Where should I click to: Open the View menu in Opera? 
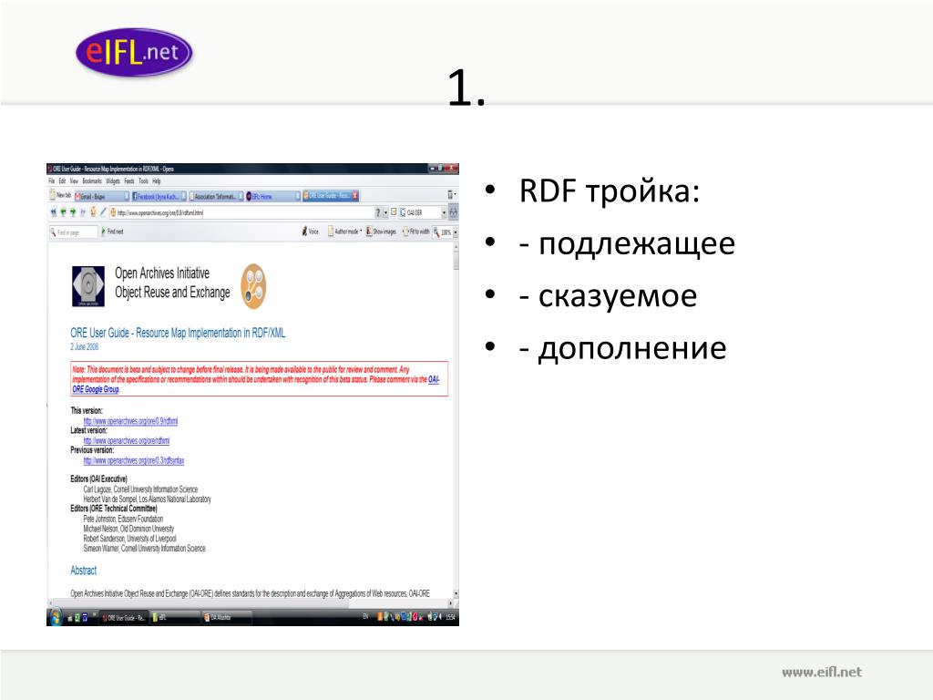(74, 181)
